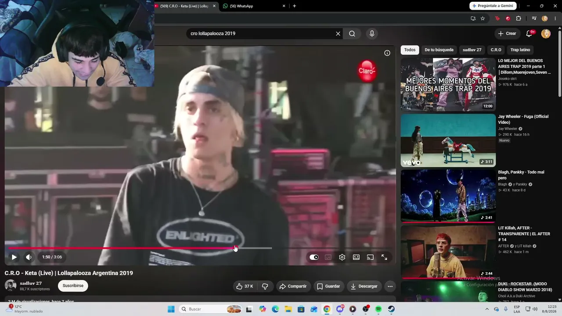The image size is (562, 316).
Task: Clear the search box text
Action: click(338, 33)
